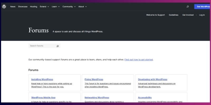The height and width of the screenshot is (105, 211).
Task: Expand the Extend menu
Action: click(x=44, y=7)
